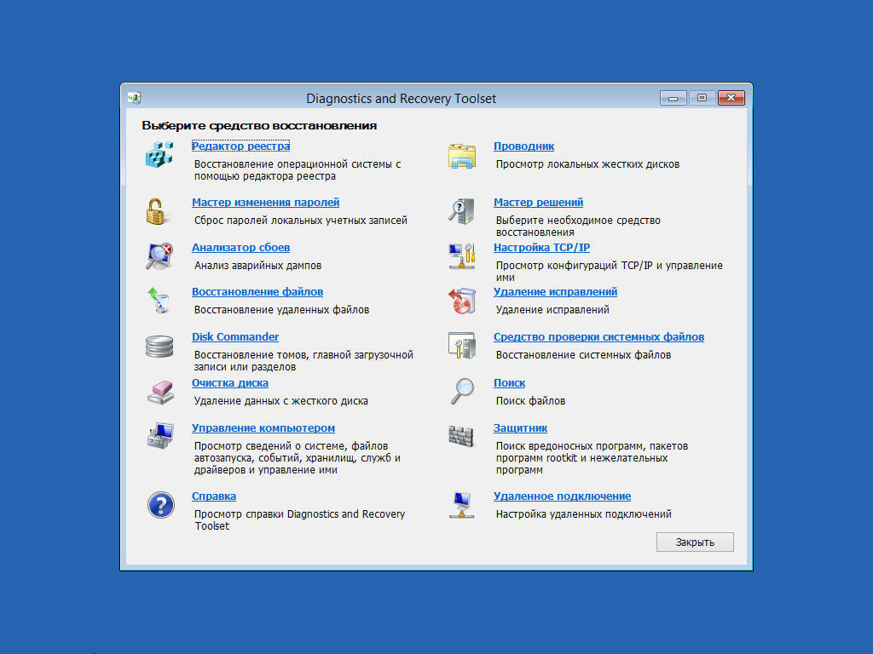Click the Computer Management icon
The width and height of the screenshot is (873, 654).
[159, 437]
